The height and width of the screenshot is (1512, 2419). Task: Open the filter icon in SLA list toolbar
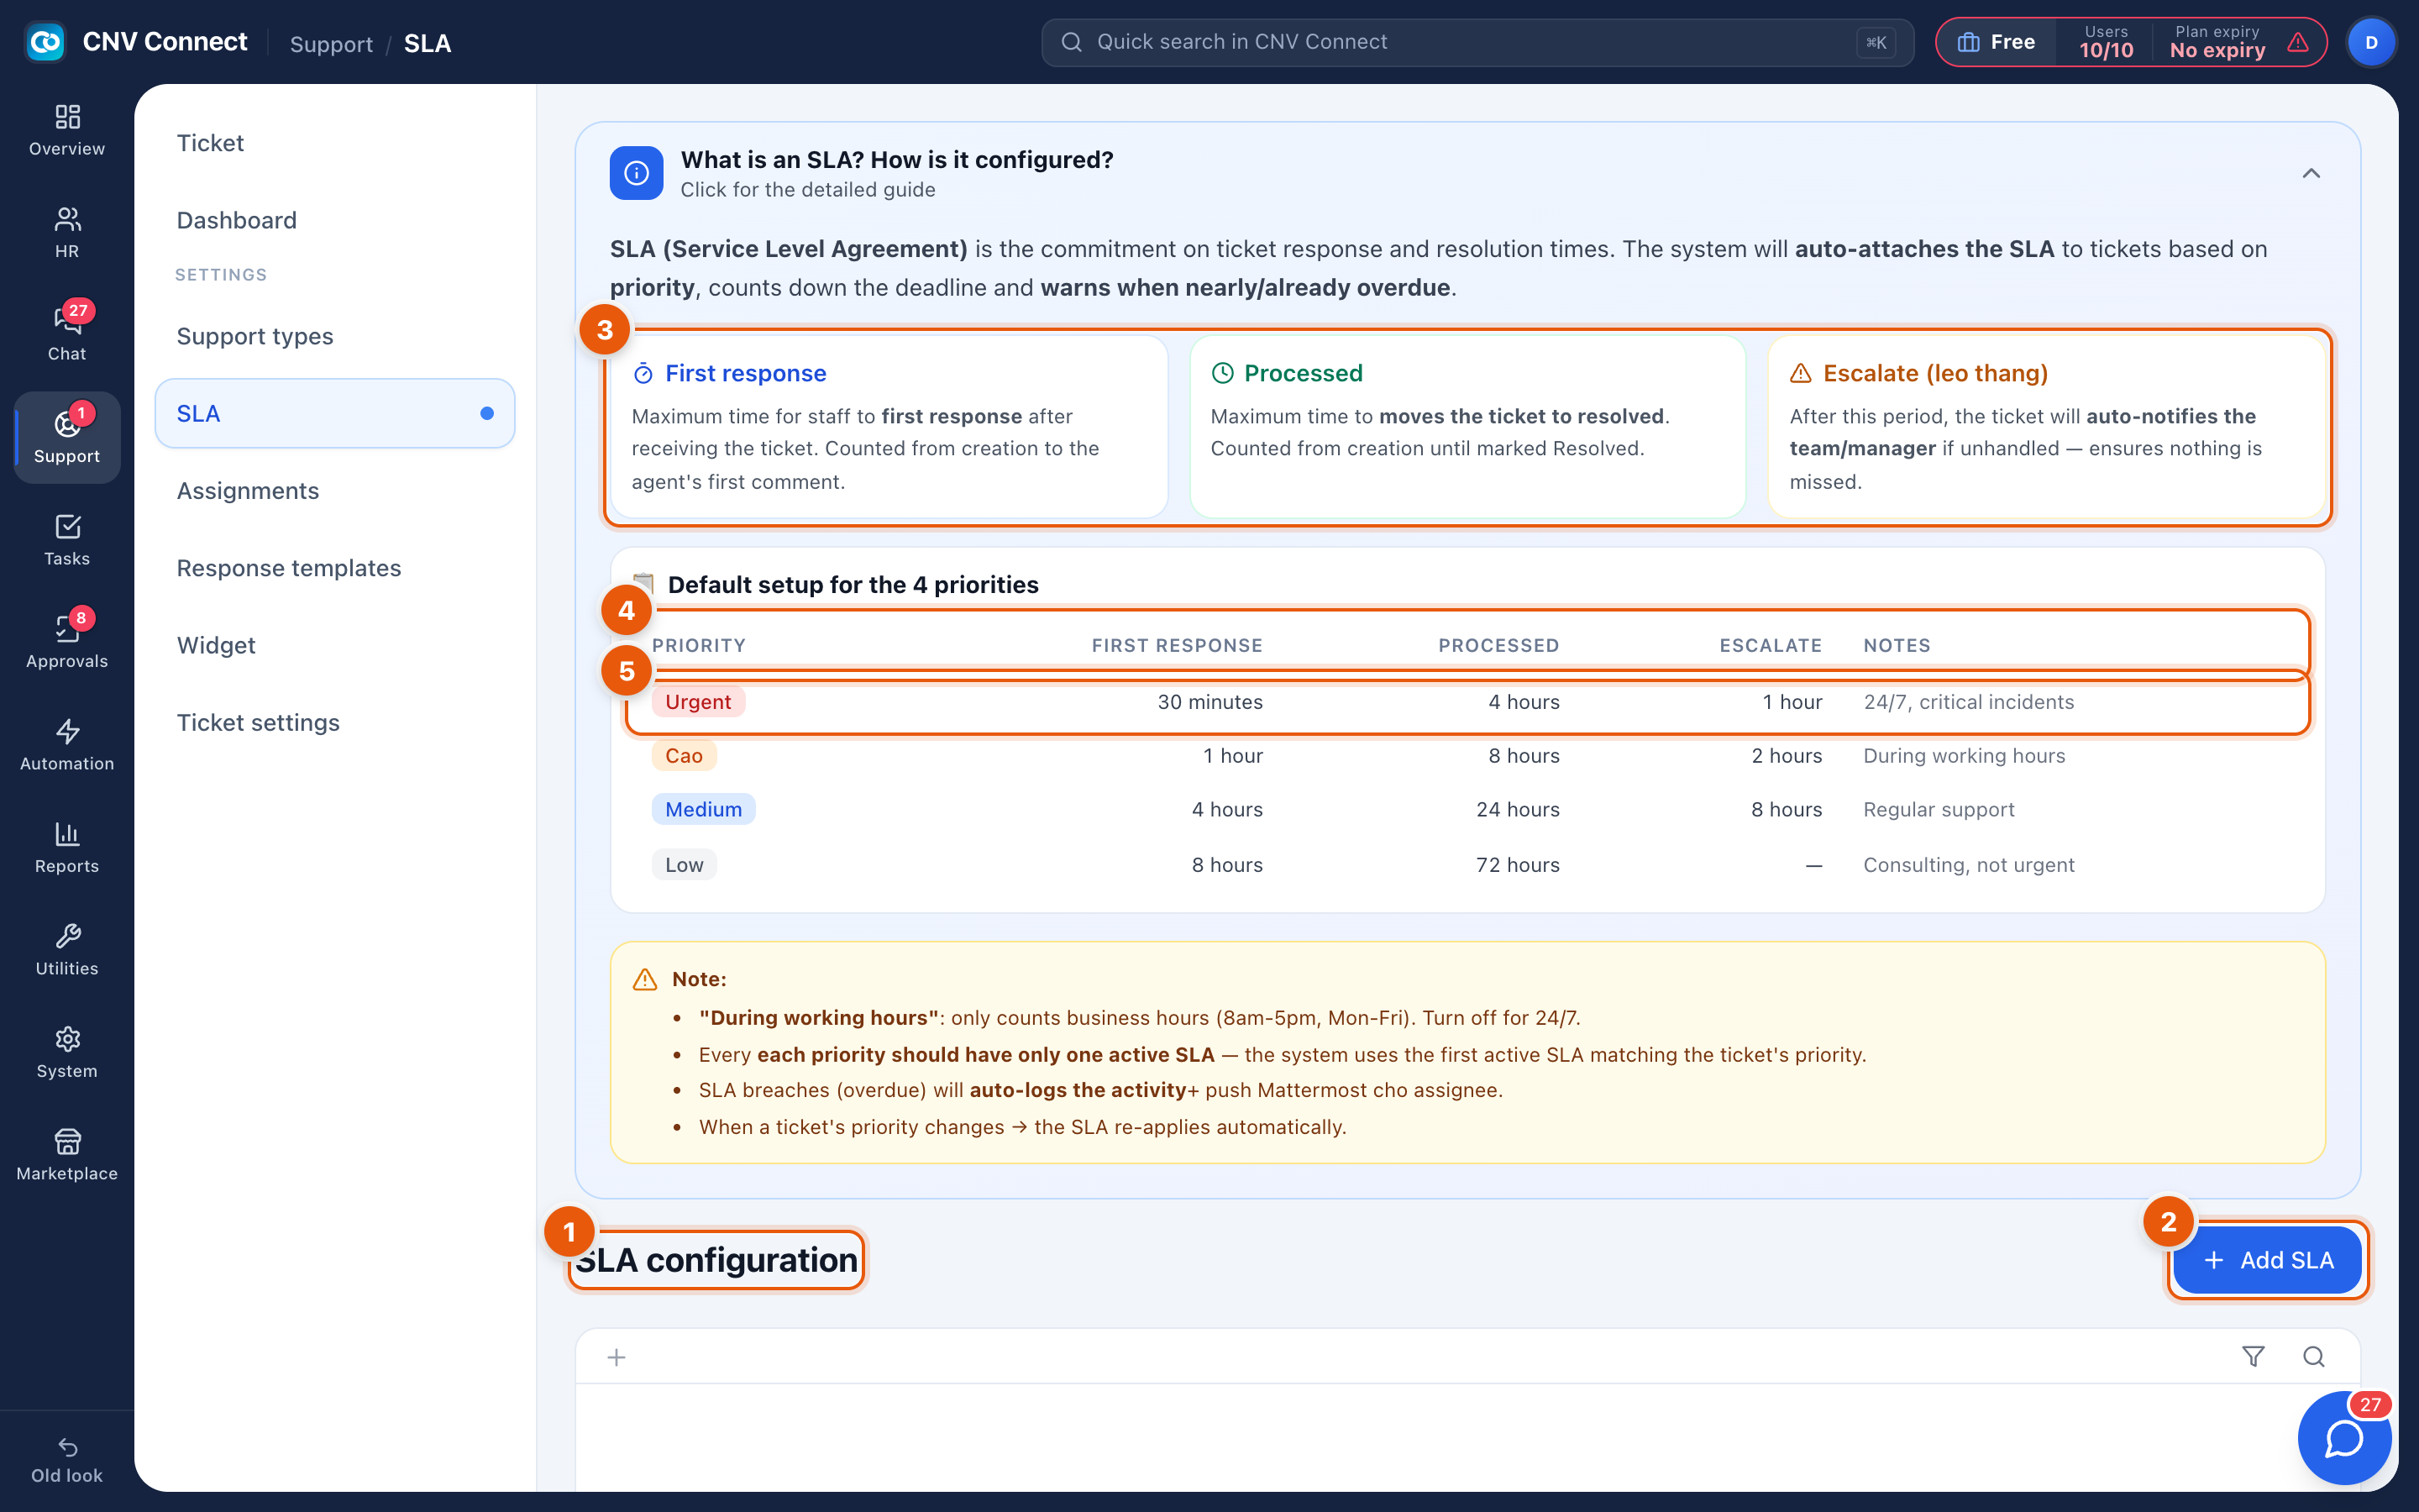pyautogui.click(x=2253, y=1357)
